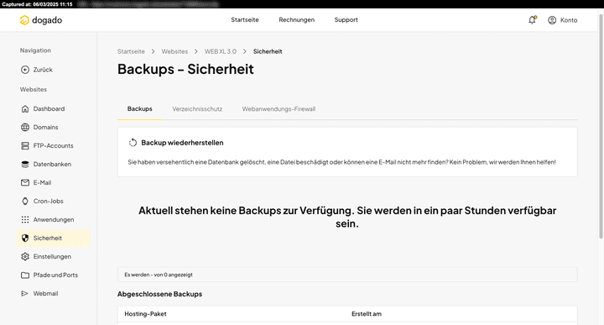The width and height of the screenshot is (604, 325).
Task: Click the 'Es werden - von 0 angezeigt' text
Action: pyautogui.click(x=159, y=275)
